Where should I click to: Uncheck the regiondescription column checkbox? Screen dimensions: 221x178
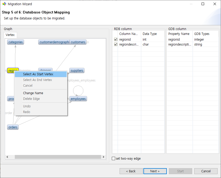pos(116,44)
